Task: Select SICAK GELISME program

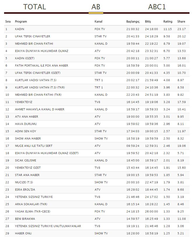Action: pyautogui.click(x=26, y=160)
